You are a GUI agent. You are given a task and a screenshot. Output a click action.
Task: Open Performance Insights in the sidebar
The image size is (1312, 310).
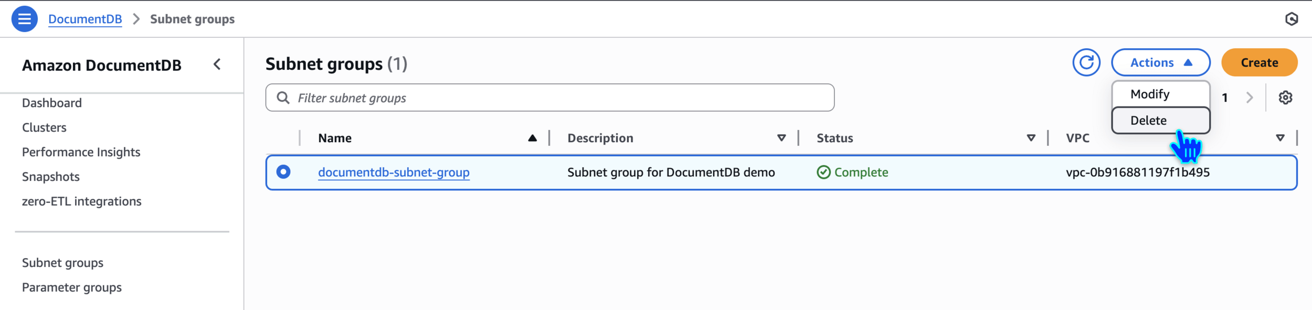tap(81, 152)
